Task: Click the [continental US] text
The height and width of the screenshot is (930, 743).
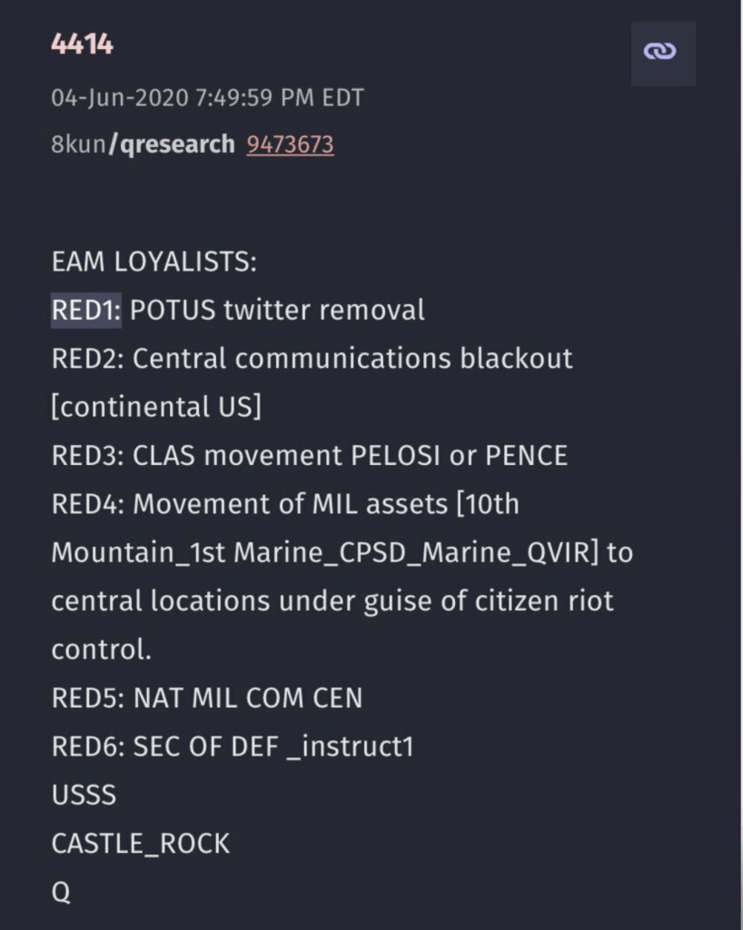Action: click(x=156, y=407)
